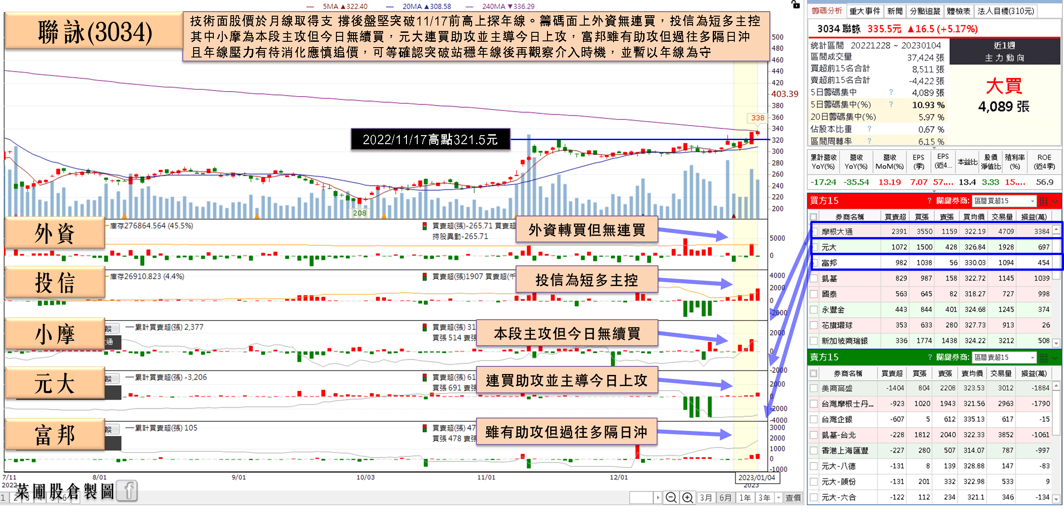Open help for 區間周轉率 row
The height and width of the screenshot is (515, 1064).
pyautogui.click(x=870, y=141)
